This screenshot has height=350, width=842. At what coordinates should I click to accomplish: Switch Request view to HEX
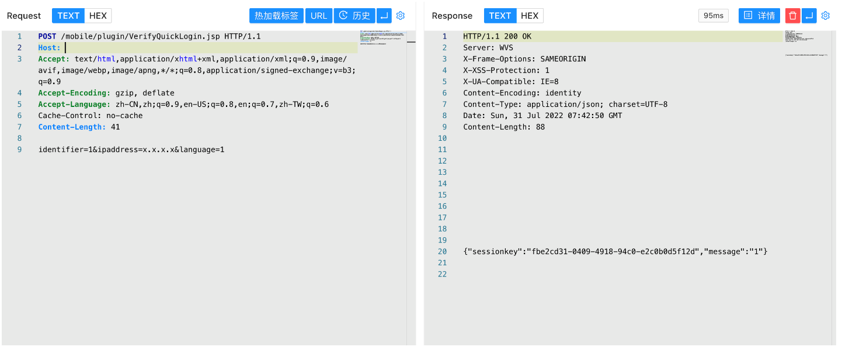(98, 16)
